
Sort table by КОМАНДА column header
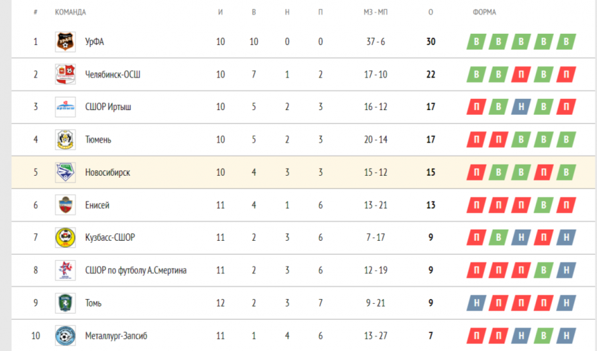(70, 13)
